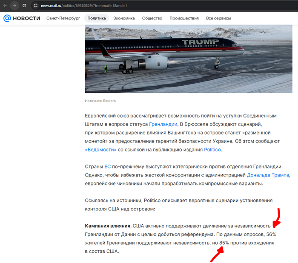Reload the page with refresh icon
Image resolution: width=298 pixels, height=263 pixels.
pos(24,6)
